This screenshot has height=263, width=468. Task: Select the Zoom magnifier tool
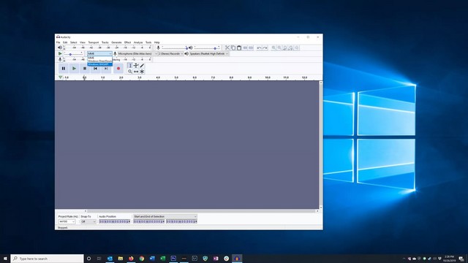click(x=130, y=72)
